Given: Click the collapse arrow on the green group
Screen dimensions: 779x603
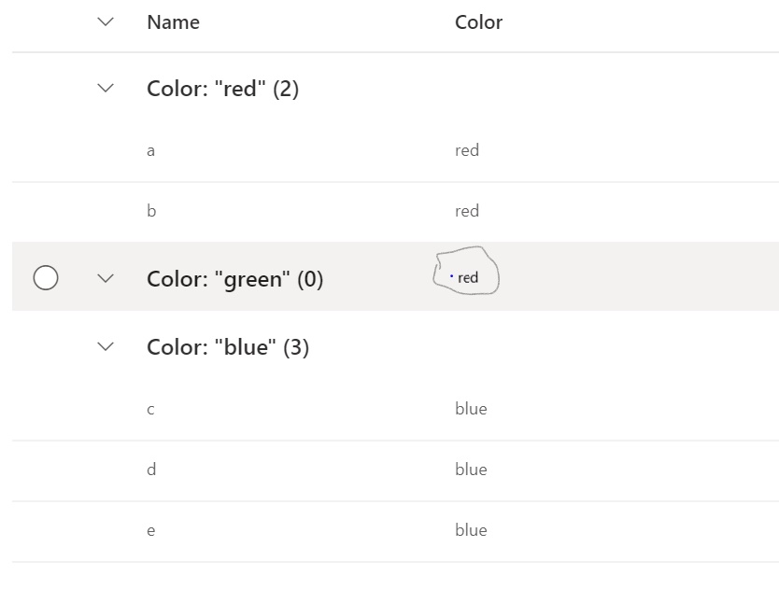Looking at the screenshot, I should pyautogui.click(x=105, y=278).
